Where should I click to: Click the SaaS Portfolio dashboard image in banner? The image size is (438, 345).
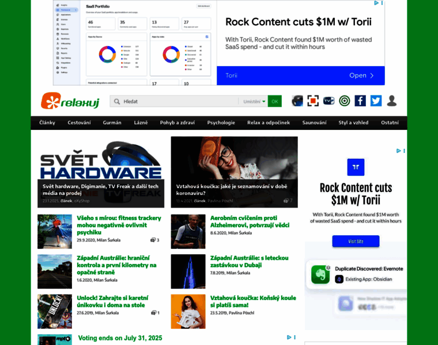pos(135,43)
